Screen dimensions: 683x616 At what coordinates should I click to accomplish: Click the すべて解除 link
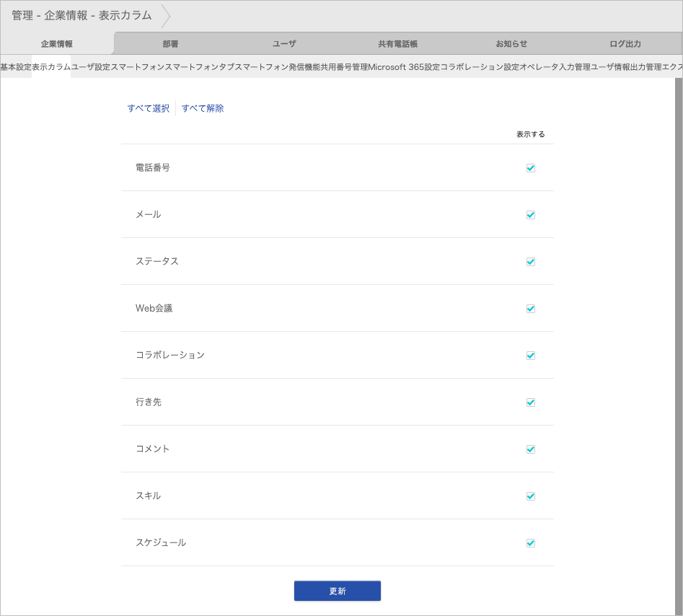pyautogui.click(x=203, y=108)
